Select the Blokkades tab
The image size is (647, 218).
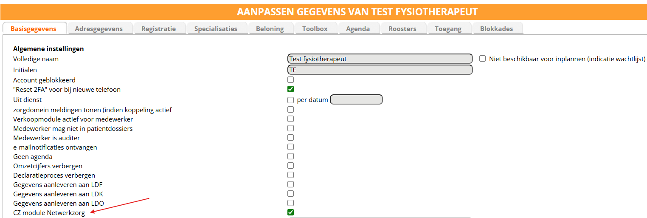click(496, 29)
